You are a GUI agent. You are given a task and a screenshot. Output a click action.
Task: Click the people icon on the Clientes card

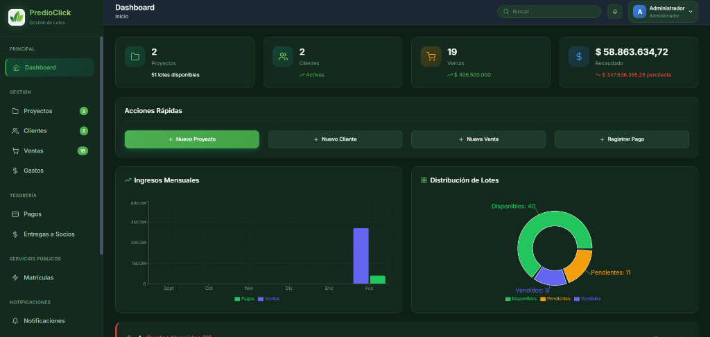click(283, 57)
